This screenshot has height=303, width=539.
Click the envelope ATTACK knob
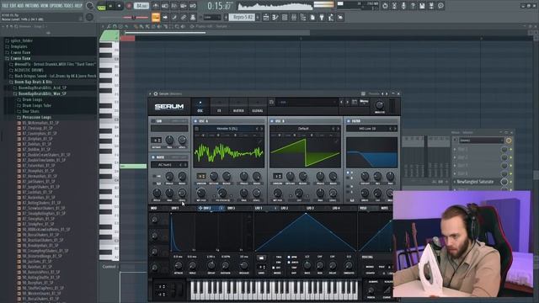[x=178, y=265]
